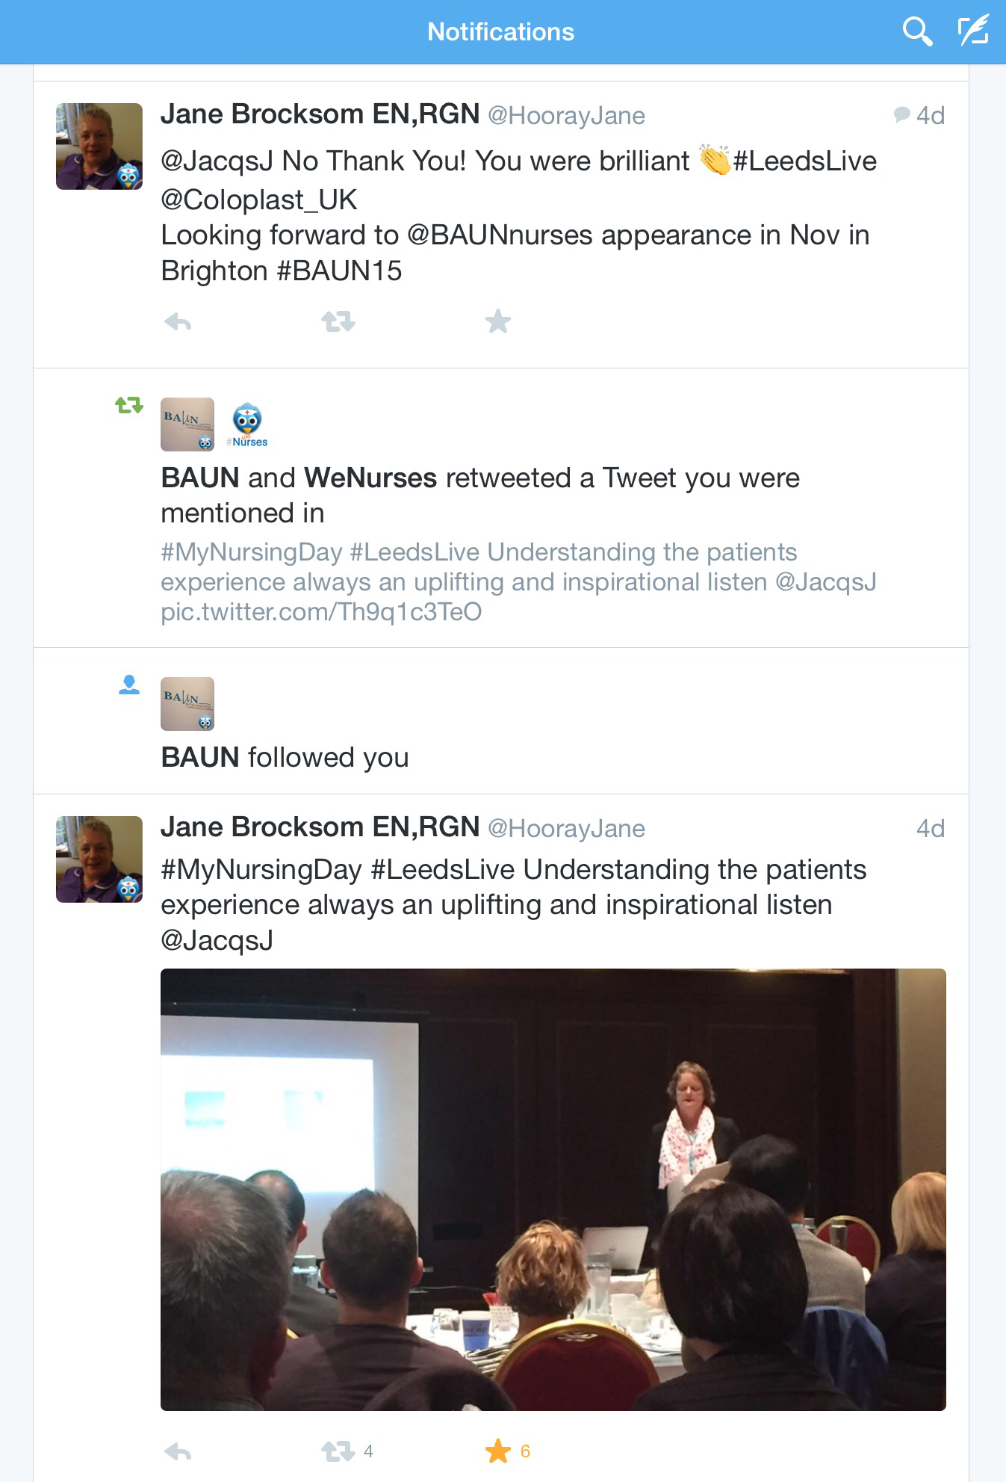Screen dimensions: 1006x1482
Task: Open the @Coloplast_UK mention
Action: click(x=259, y=200)
